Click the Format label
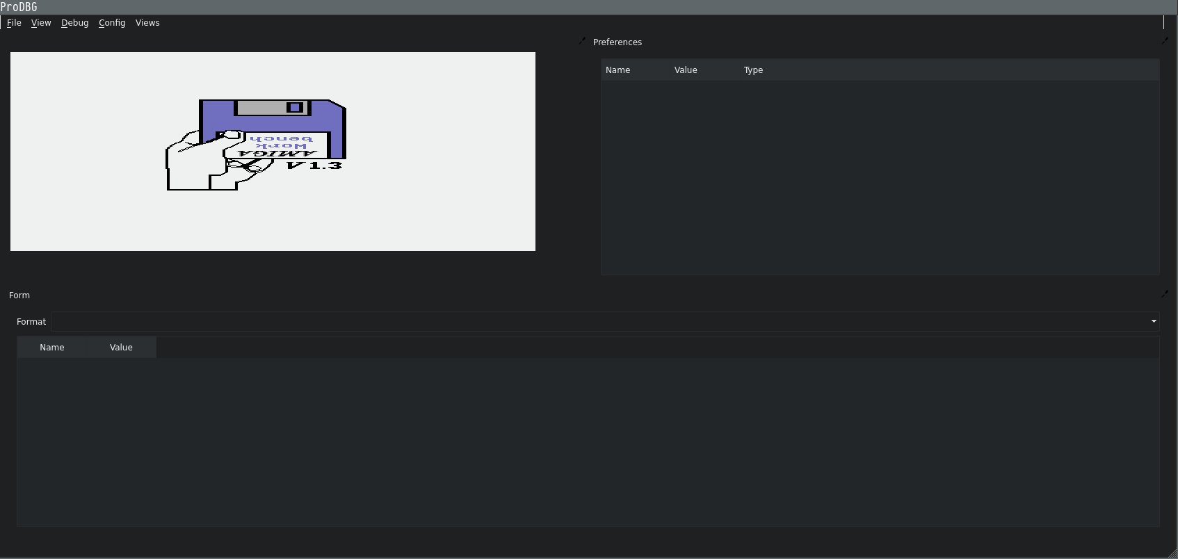This screenshot has width=1178, height=559. (x=31, y=322)
